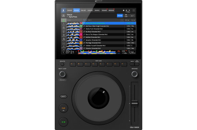Trigger Hot Cue C pad
The image size is (197, 130).
pos(88,64)
